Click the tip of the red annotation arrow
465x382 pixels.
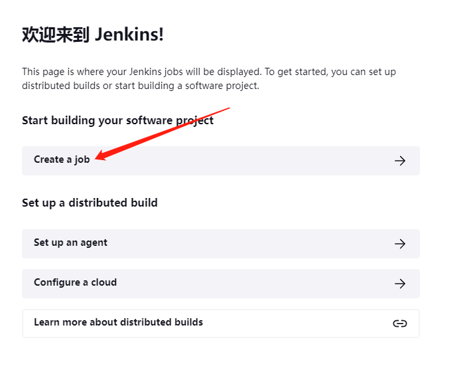(97, 158)
